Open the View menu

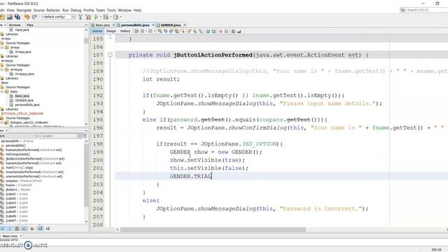coord(10,10)
